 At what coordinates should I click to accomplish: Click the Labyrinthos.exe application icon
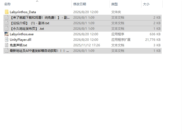pyautogui.click(x=7, y=34)
